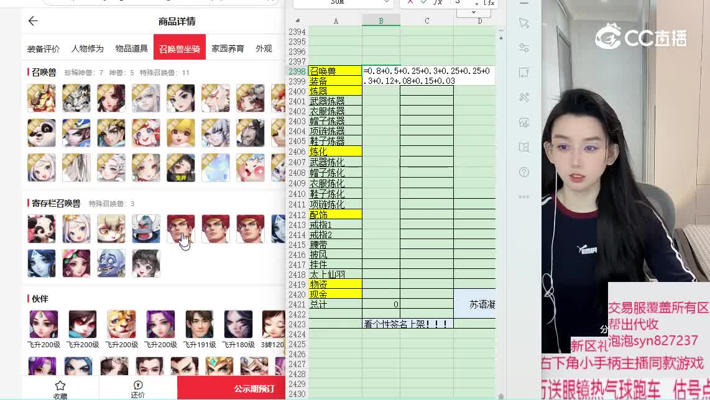Open the sliders settings icon in sidebar
Image resolution: width=710 pixels, height=400 pixels.
pyautogui.click(x=524, y=48)
